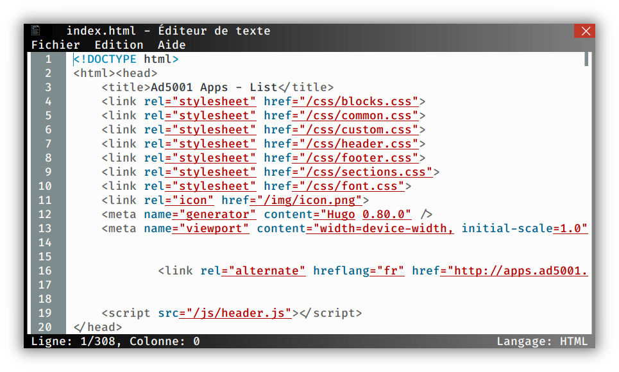Click the vertical scrollbar thumb
Screen dimensions: 619x372
[586, 59]
